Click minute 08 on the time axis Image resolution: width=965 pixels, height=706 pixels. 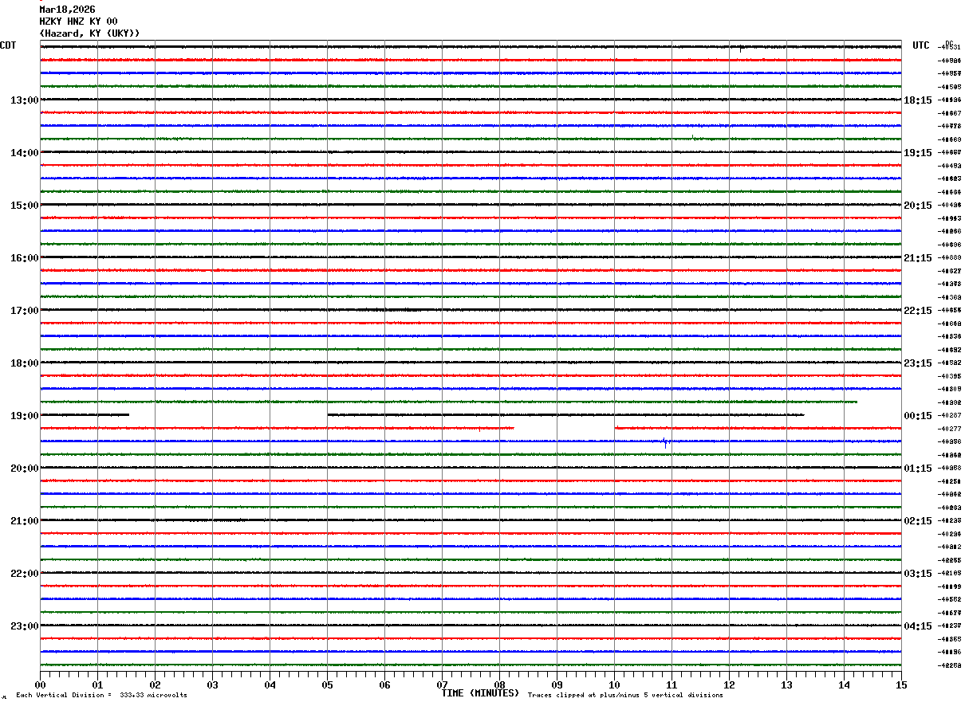coord(499,685)
